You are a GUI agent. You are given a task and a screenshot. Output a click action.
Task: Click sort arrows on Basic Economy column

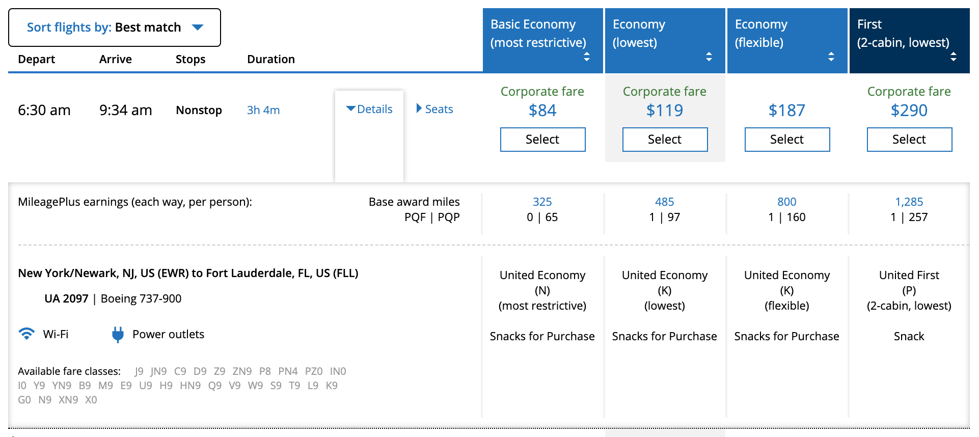586,57
